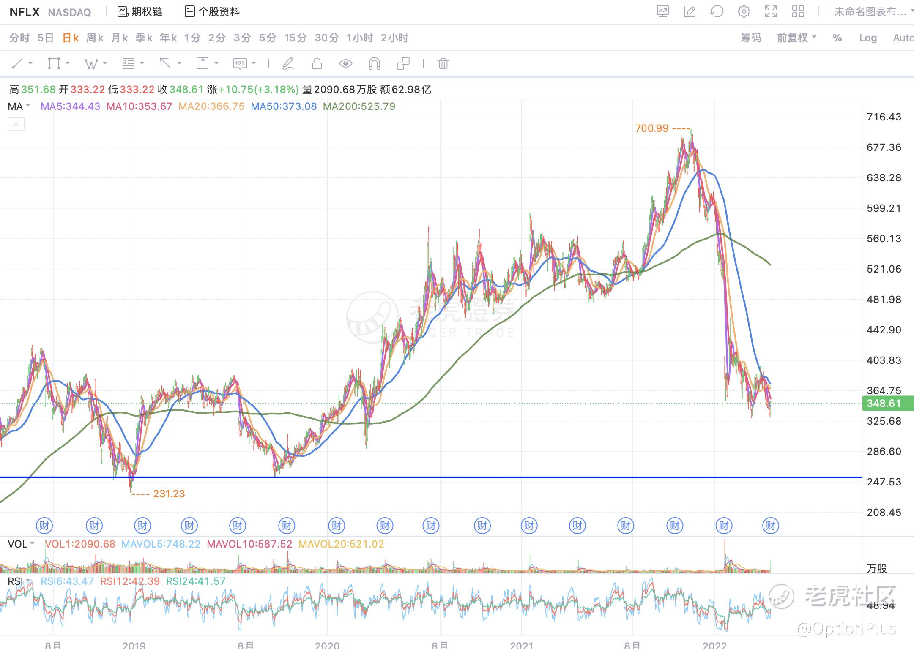Screen dimensions: 914x649
Task: Open the multi-chart grid layout icon
Action: pyautogui.click(x=798, y=11)
